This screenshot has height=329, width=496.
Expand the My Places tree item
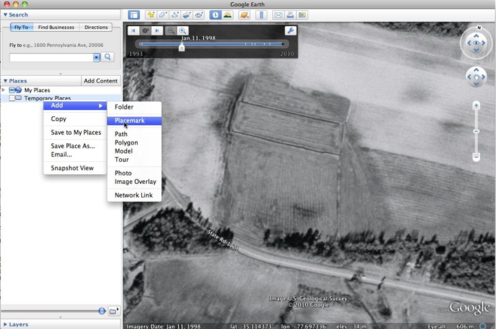click(4, 90)
